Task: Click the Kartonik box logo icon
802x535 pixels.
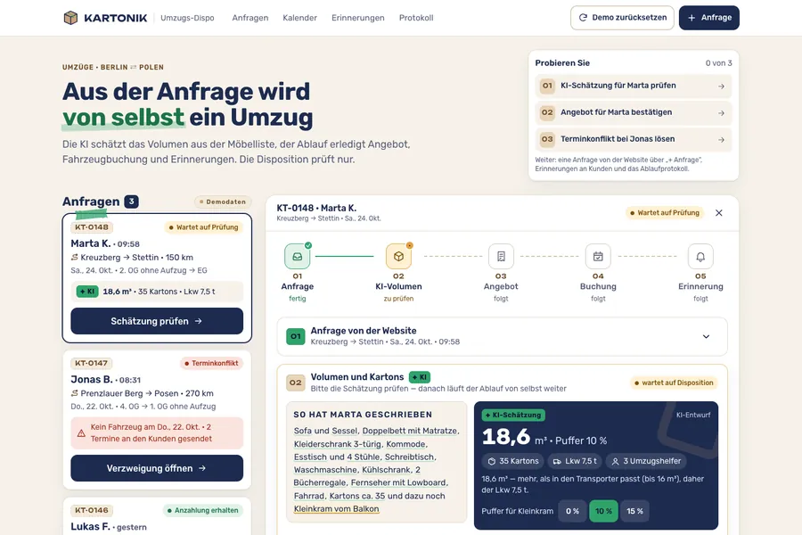Action: click(x=70, y=18)
